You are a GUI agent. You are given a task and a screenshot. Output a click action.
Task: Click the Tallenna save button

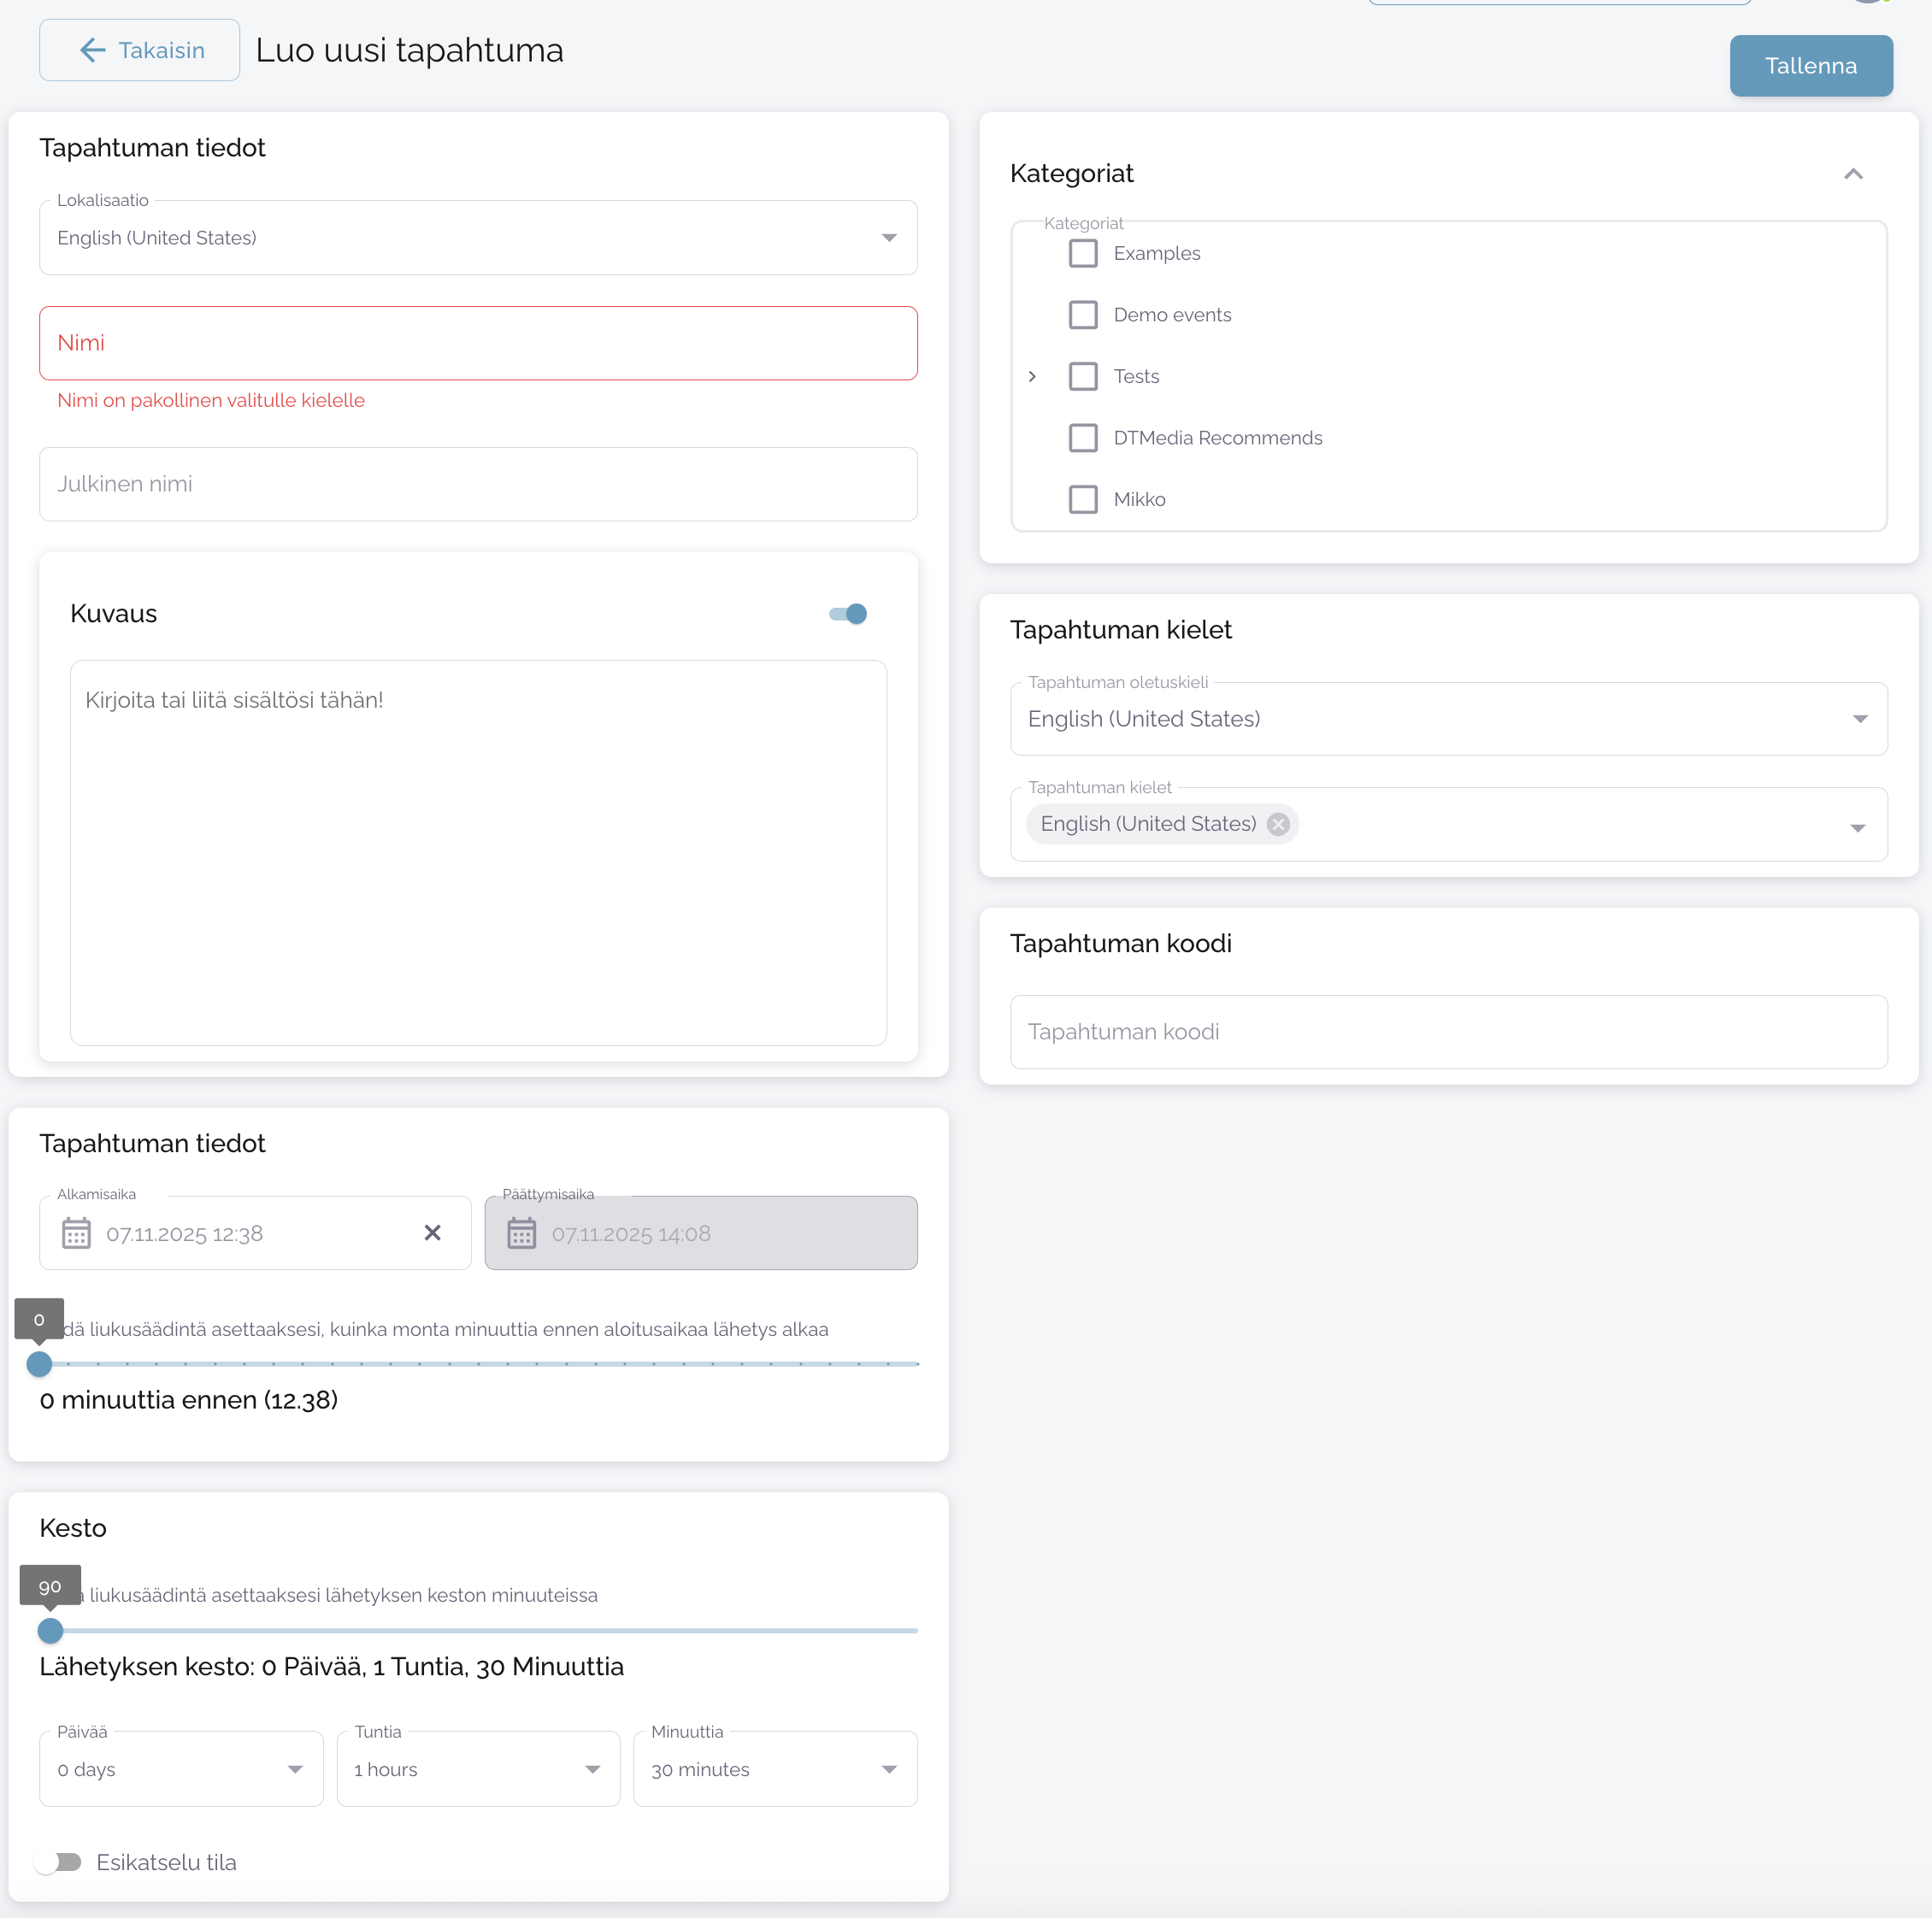1810,66
